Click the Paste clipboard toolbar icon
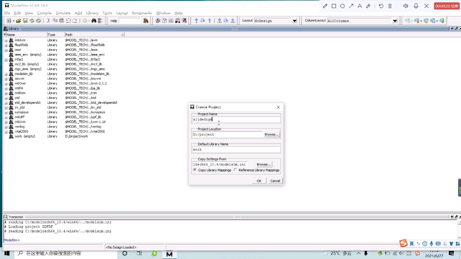The width and height of the screenshot is (461, 259). coord(61,21)
